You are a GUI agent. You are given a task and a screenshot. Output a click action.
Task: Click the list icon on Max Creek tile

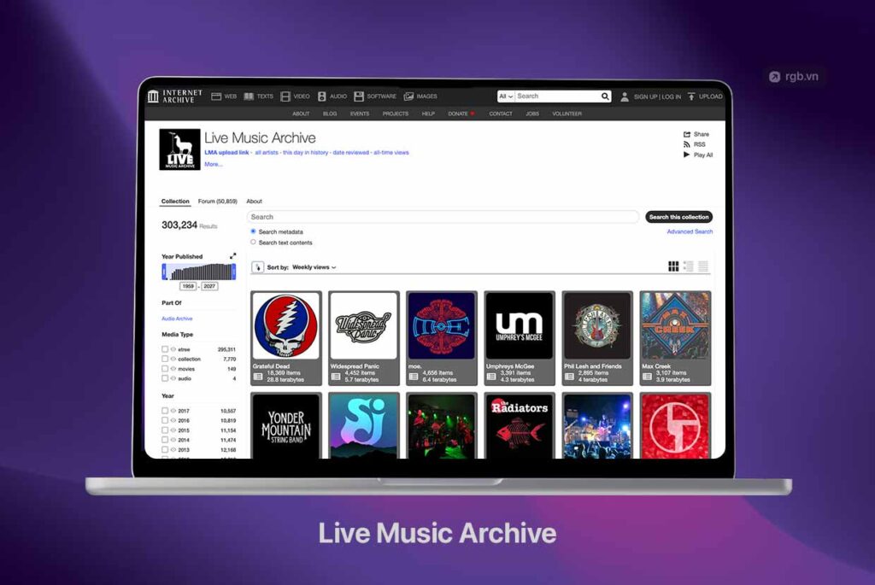pyautogui.click(x=647, y=377)
